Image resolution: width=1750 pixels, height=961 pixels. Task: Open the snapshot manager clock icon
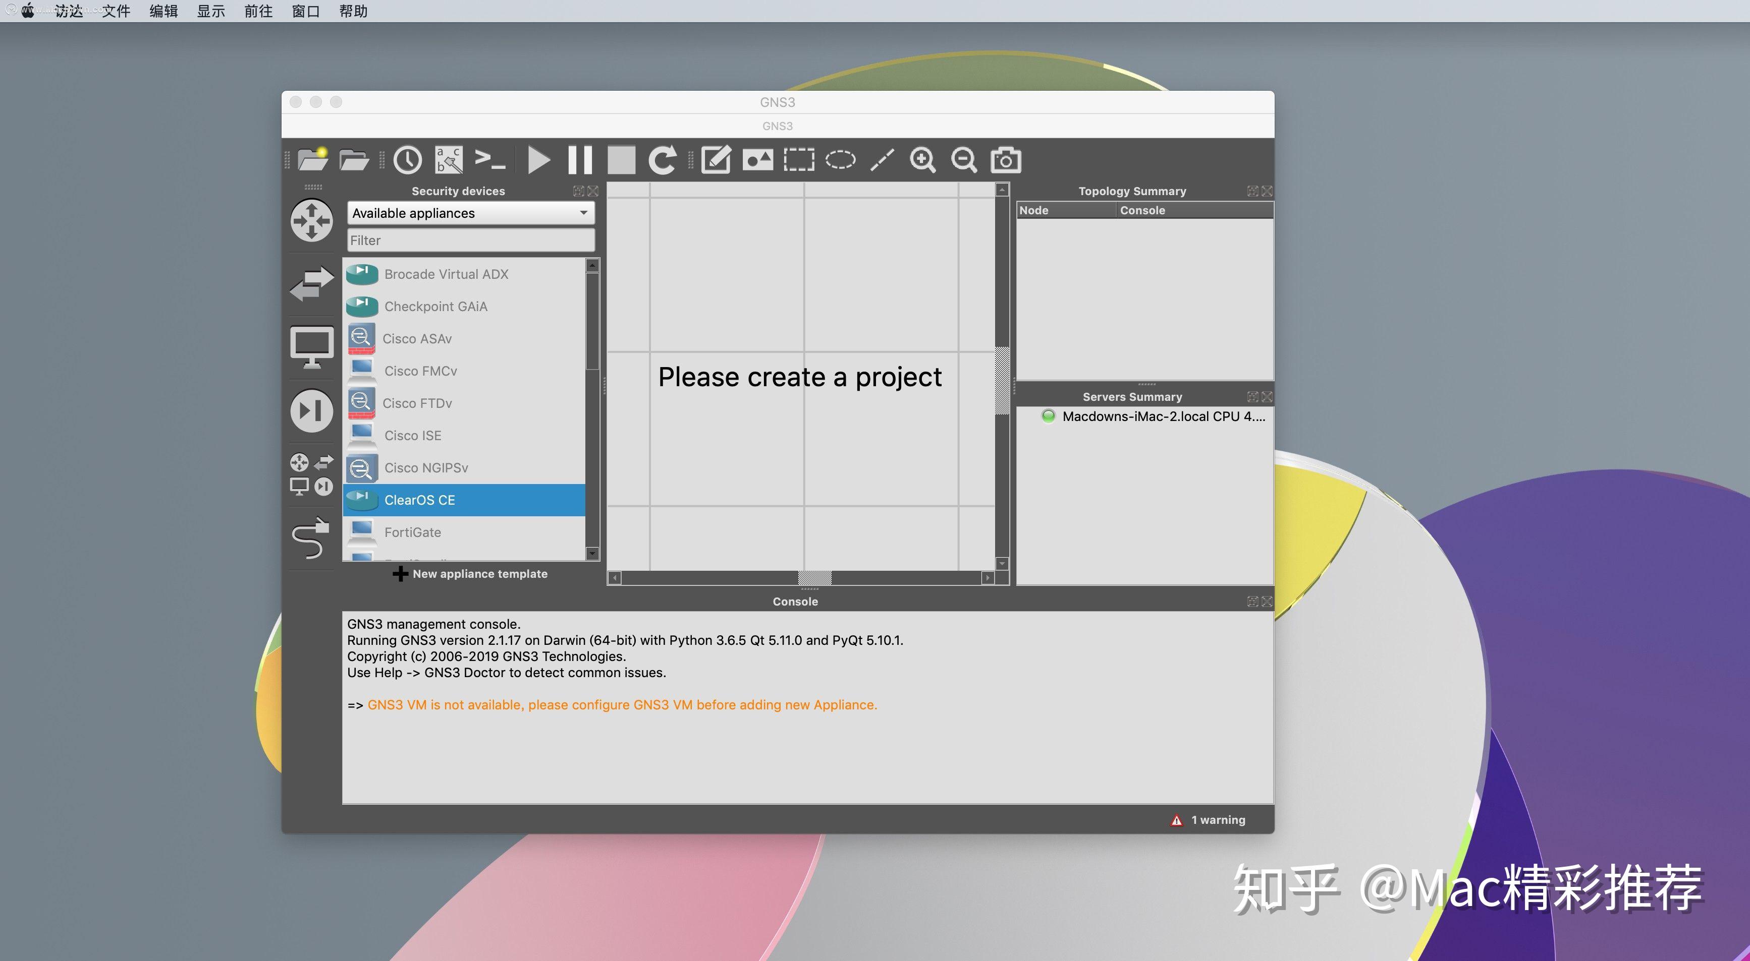(408, 160)
